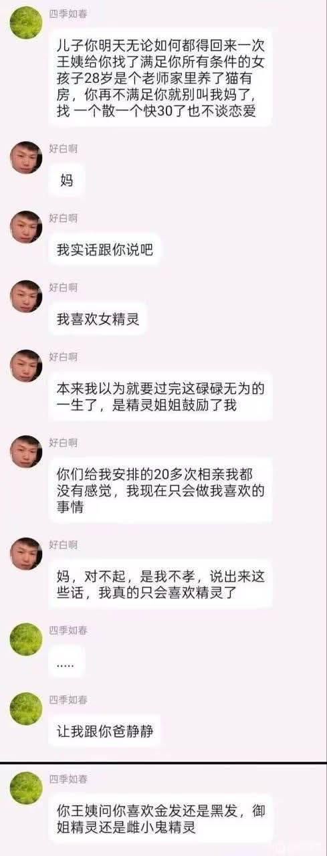This screenshot has height=856, width=327.
Task: Select the short '妈' message bubble
Action: (67, 180)
